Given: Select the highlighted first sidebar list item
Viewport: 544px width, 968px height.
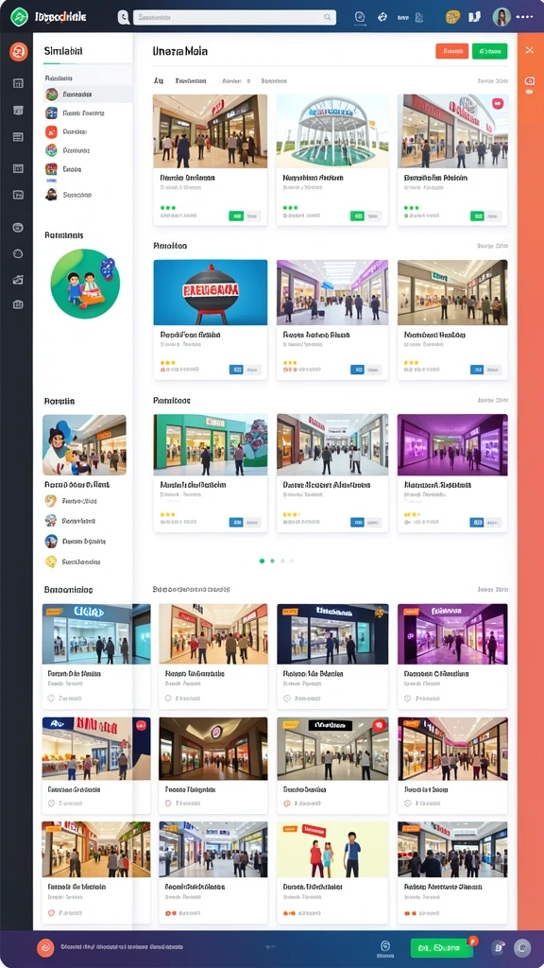Looking at the screenshot, I should pos(88,95).
